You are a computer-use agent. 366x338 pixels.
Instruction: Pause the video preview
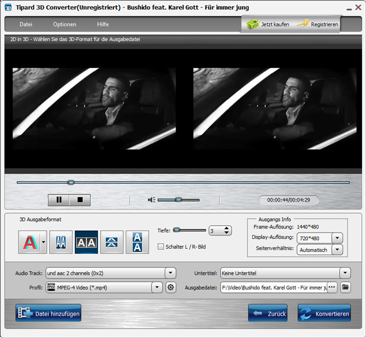pyautogui.click(x=59, y=200)
